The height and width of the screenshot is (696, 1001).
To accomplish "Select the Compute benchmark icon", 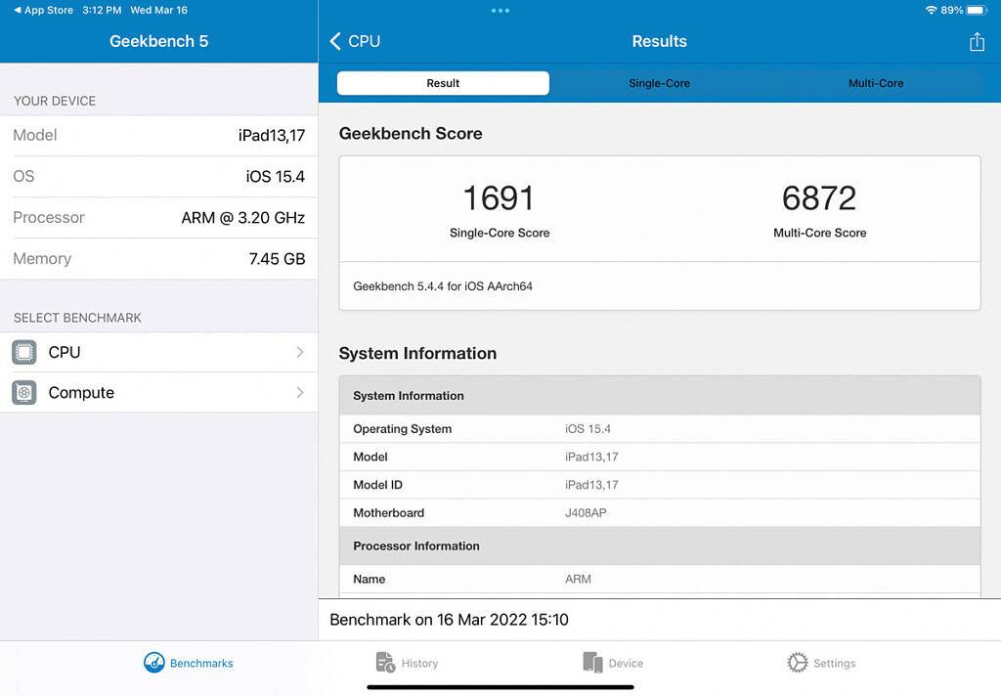I will [x=24, y=393].
